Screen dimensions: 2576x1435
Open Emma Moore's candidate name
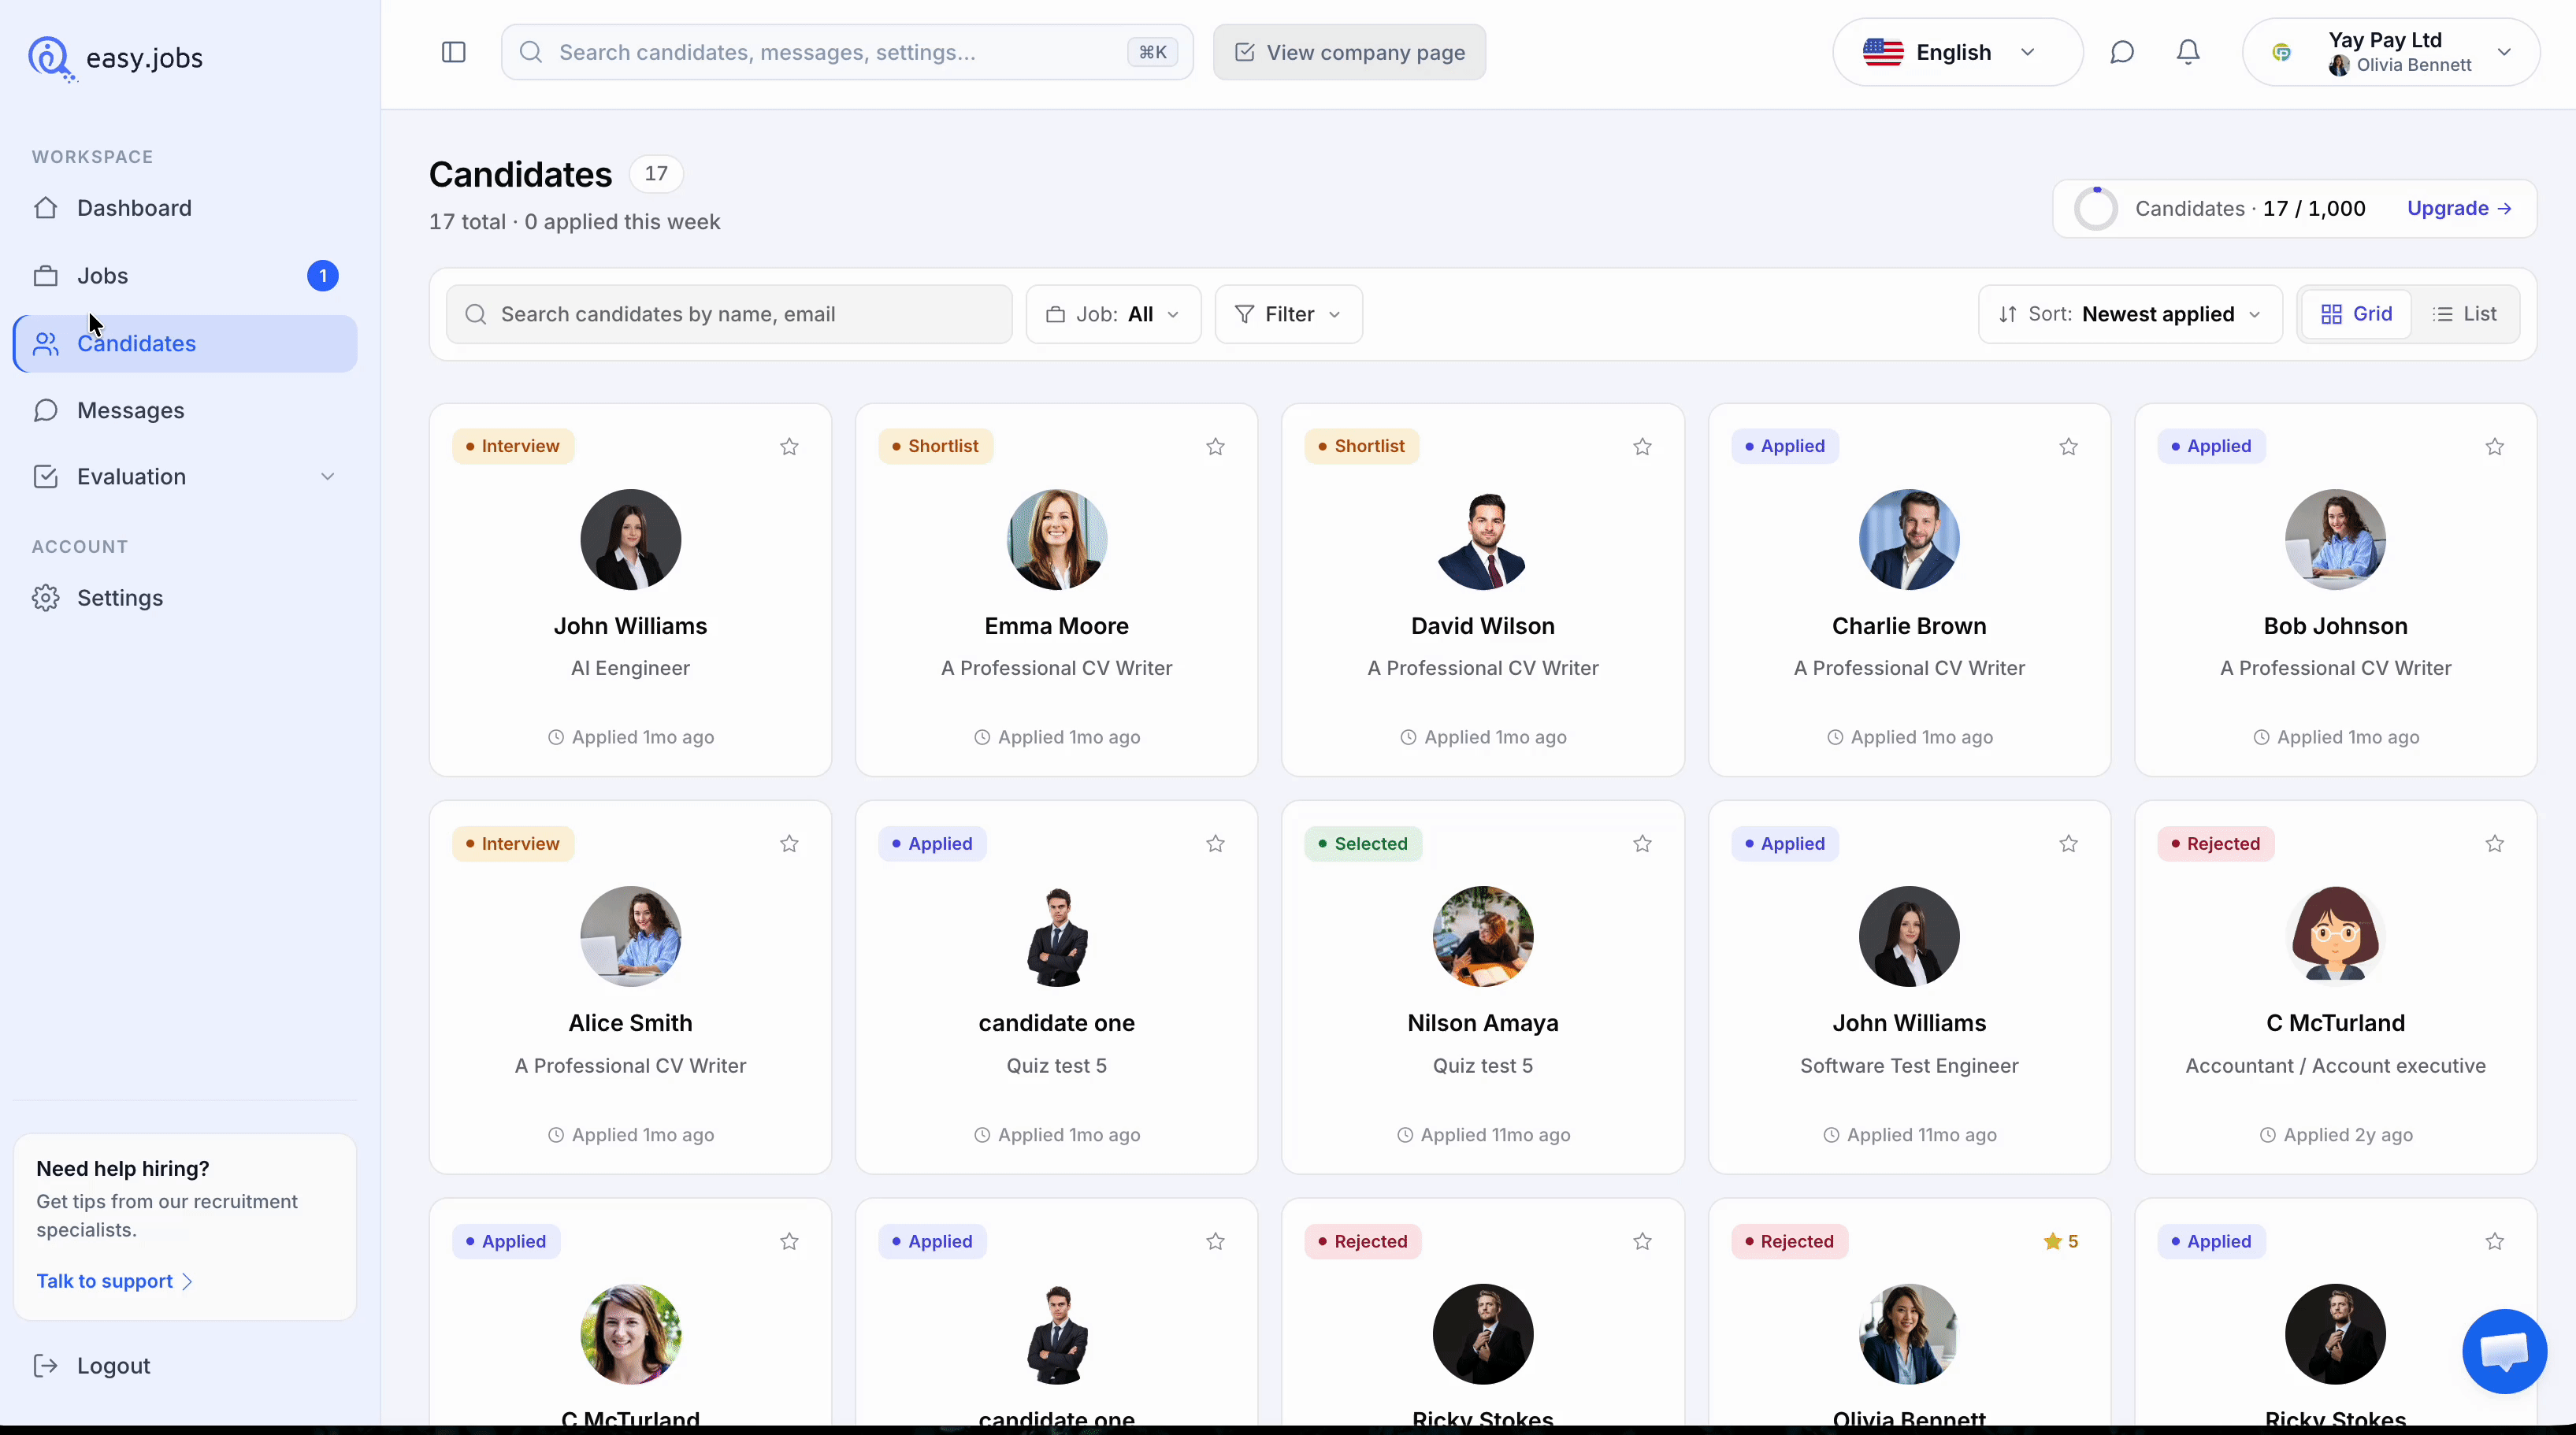tap(1056, 626)
